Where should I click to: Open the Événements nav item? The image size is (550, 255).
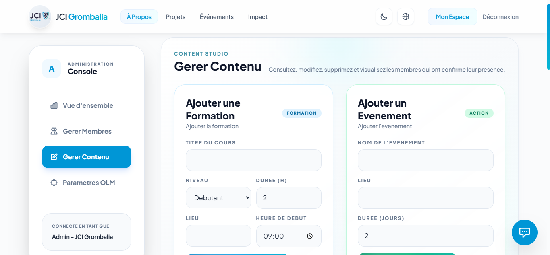click(x=217, y=17)
